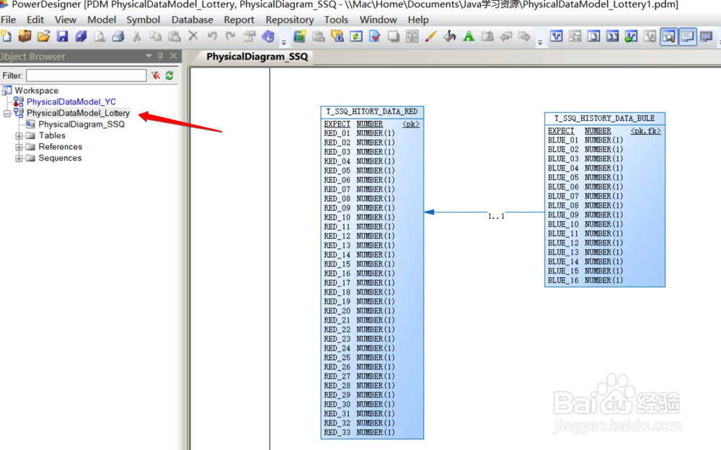Collapse the PhysicalDataModel_Lottery tree node
721x450 pixels.
pos(7,113)
